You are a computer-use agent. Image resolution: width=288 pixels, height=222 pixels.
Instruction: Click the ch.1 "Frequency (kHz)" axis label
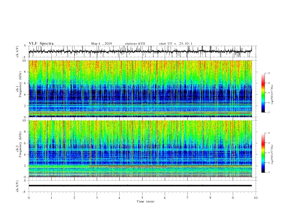tap(20, 84)
